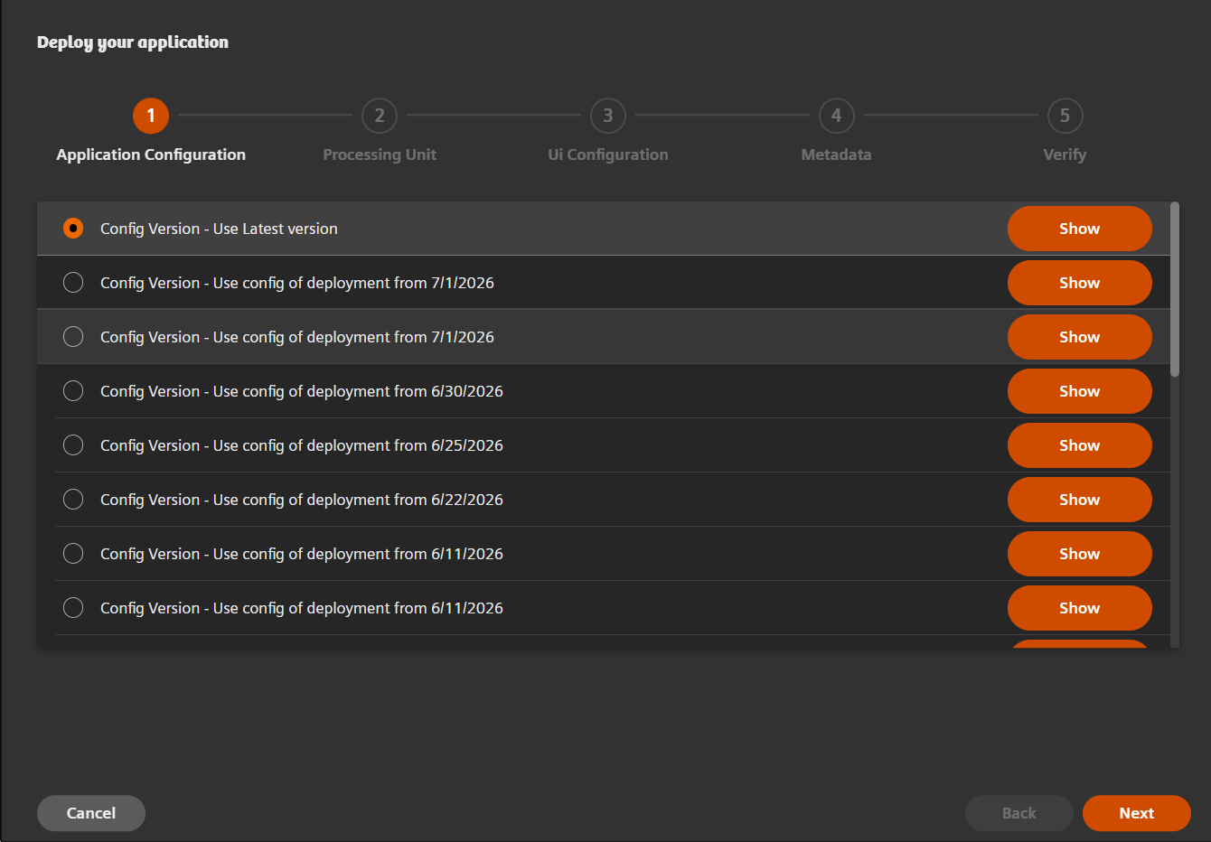Select radio for 6/11/2026 row below 6/22/2026

(x=73, y=554)
